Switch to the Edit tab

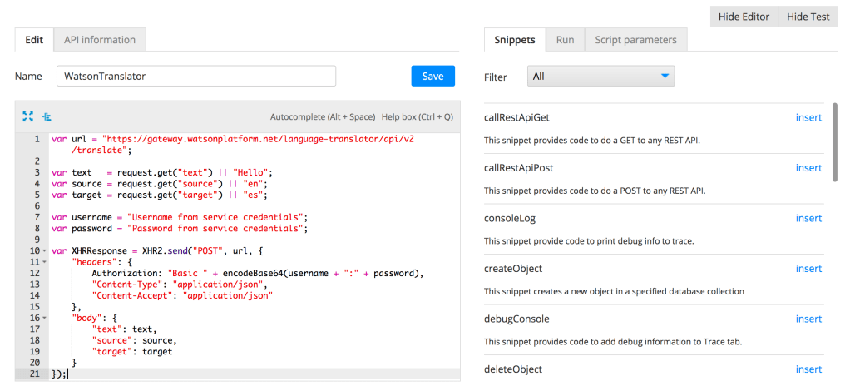point(34,40)
